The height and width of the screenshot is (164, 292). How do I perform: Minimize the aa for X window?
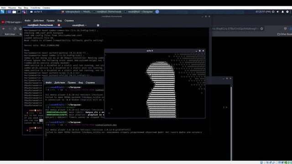tap(196, 51)
